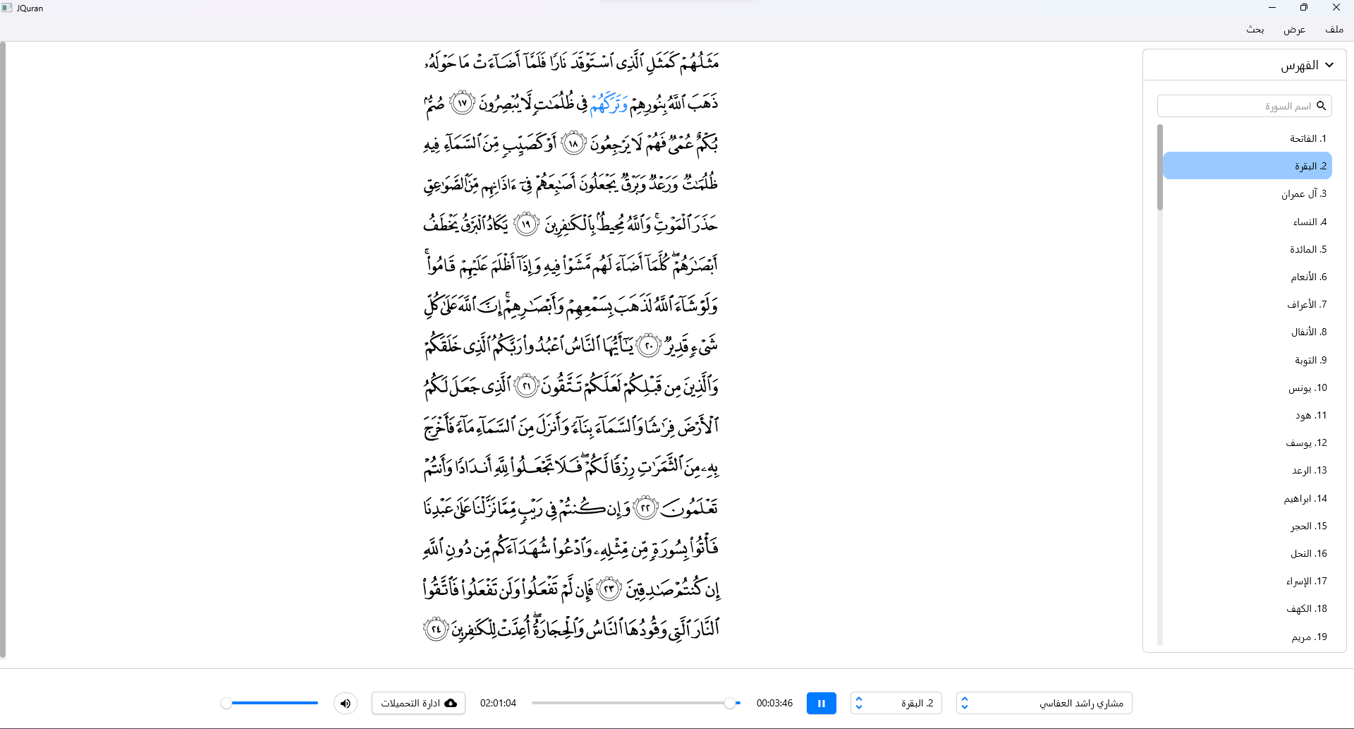Open the ملف menu
Screen dimensions: 1354x729
point(1334,30)
